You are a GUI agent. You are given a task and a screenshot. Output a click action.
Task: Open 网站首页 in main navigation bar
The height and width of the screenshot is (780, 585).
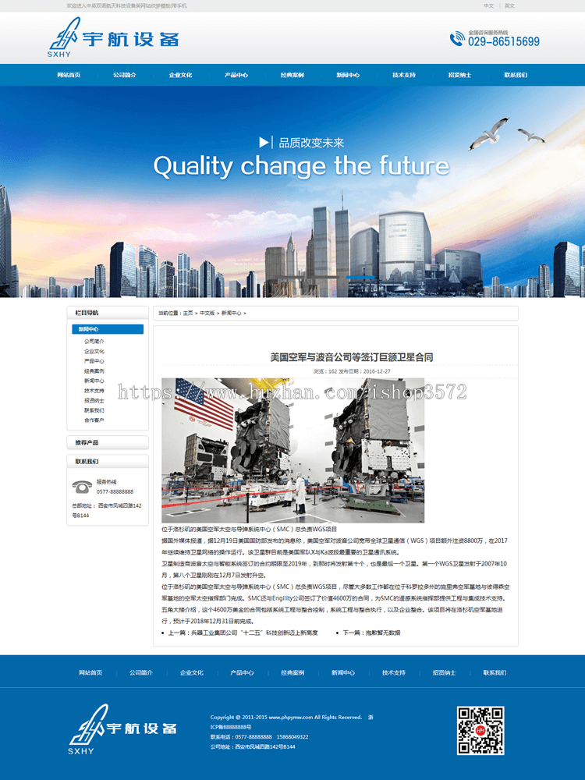click(x=69, y=75)
